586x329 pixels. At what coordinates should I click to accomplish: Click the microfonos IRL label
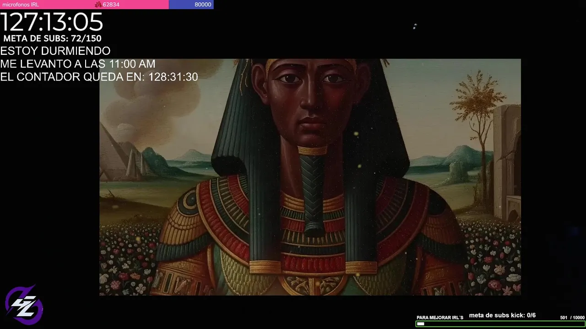(x=21, y=5)
